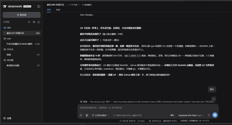Stop generation with the blue stop button
232x125 pixels.
point(215,115)
